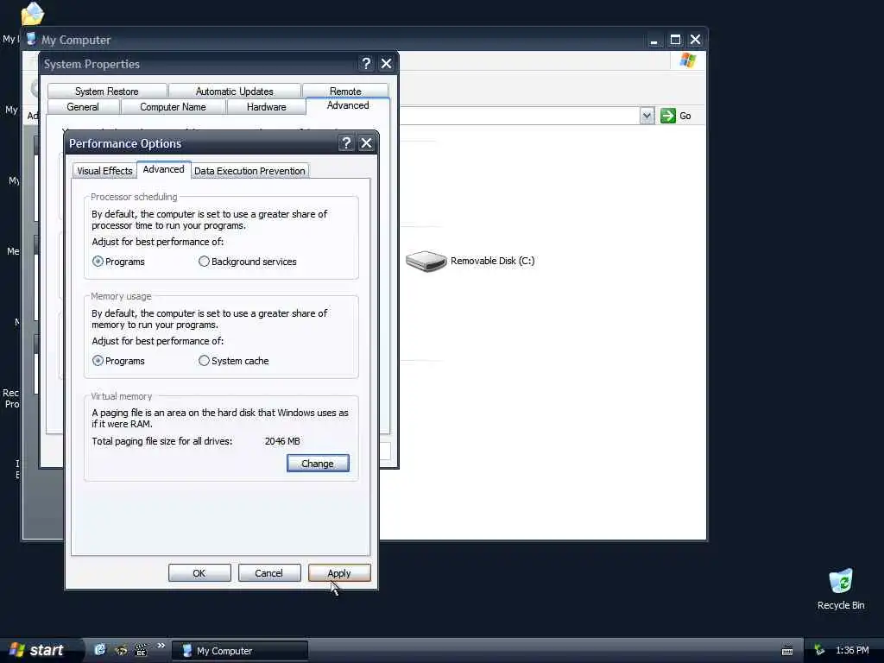Click Change button for virtual memory
The width and height of the screenshot is (884, 663).
[x=318, y=464]
